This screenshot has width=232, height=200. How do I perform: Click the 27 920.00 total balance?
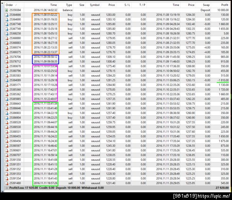coord(222,188)
